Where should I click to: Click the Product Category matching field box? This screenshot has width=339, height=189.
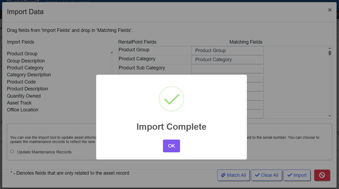pyautogui.click(x=227, y=60)
